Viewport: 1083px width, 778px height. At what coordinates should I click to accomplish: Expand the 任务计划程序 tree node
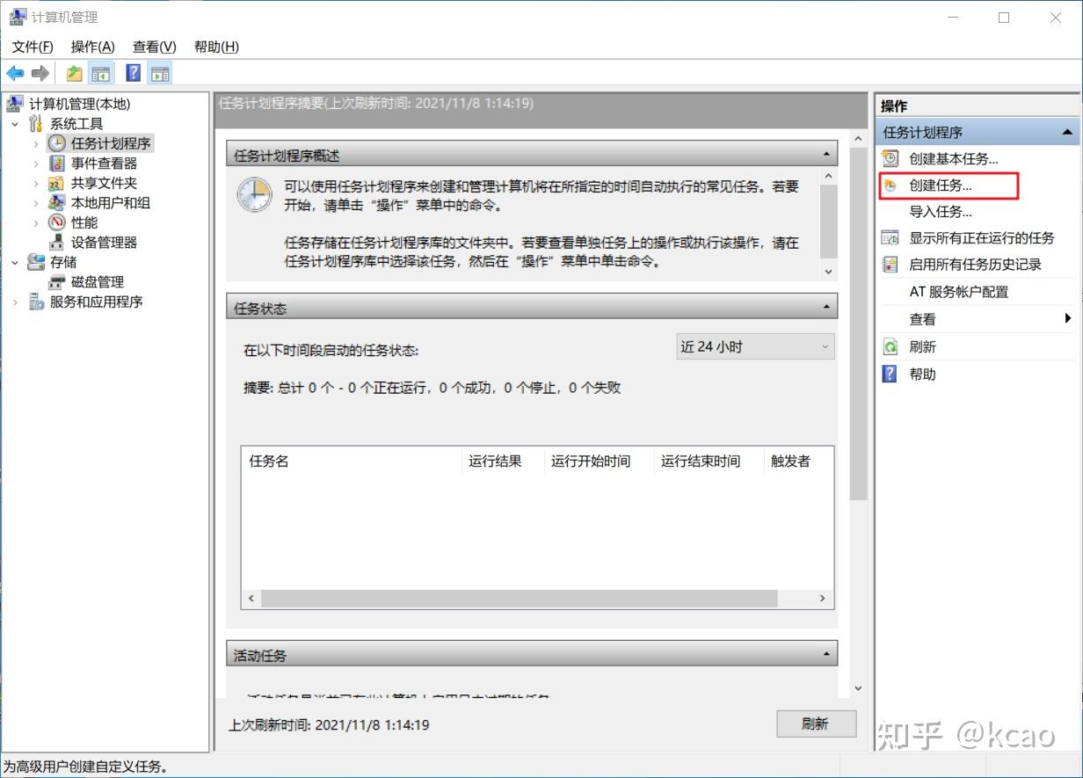click(36, 143)
